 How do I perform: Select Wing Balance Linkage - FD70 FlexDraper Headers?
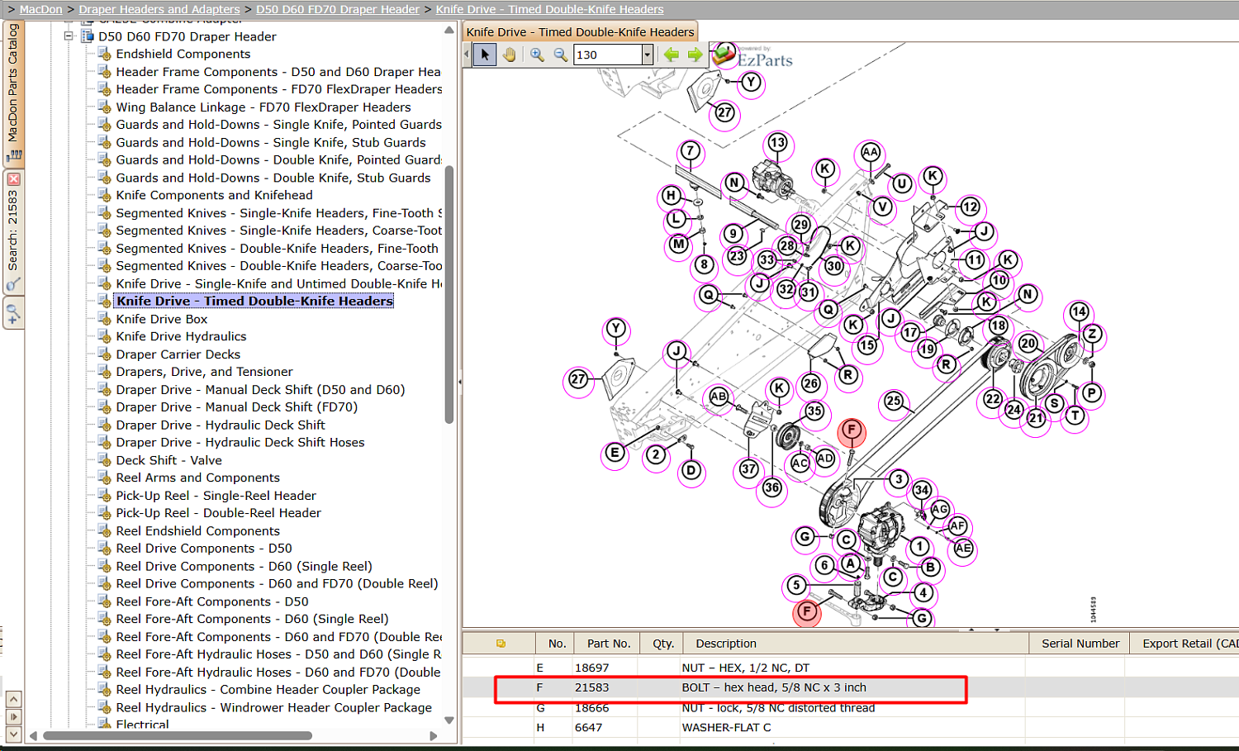point(263,107)
